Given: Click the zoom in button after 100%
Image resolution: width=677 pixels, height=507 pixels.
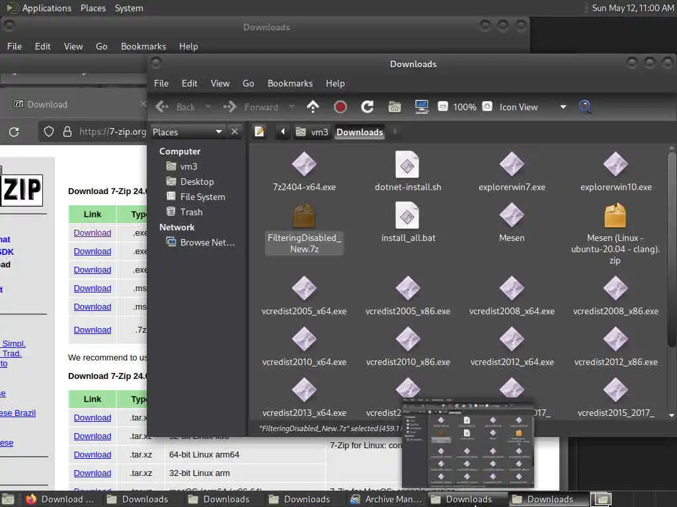Looking at the screenshot, I should click(x=487, y=106).
